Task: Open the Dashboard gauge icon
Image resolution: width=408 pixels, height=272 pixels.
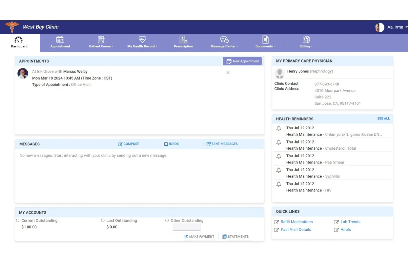Action: pyautogui.click(x=19, y=40)
